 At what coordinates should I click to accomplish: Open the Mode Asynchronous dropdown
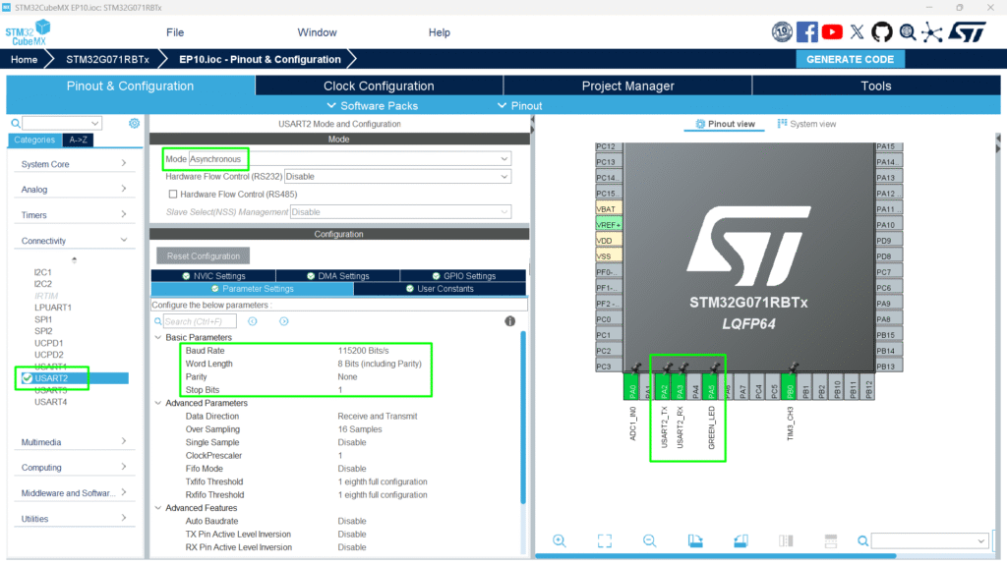coord(349,158)
